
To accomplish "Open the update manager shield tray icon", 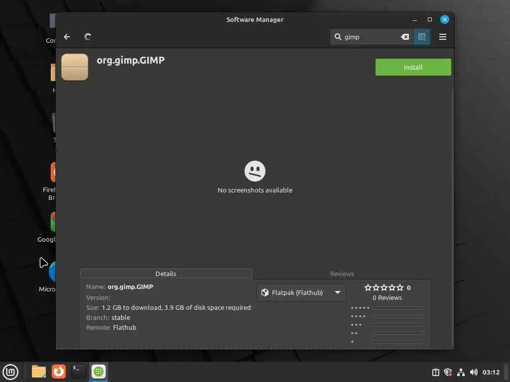I will click(x=448, y=372).
